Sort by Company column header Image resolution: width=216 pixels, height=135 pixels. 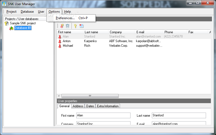pos(122,32)
